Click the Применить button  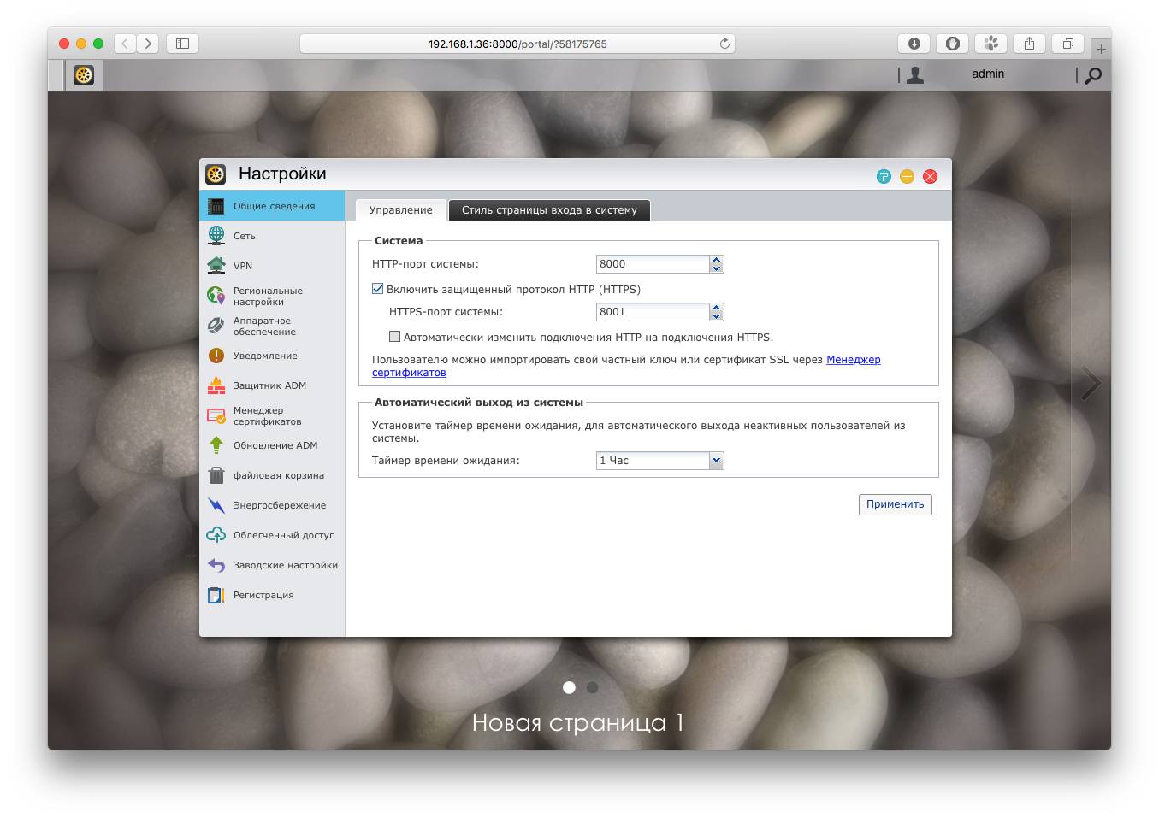tap(896, 504)
